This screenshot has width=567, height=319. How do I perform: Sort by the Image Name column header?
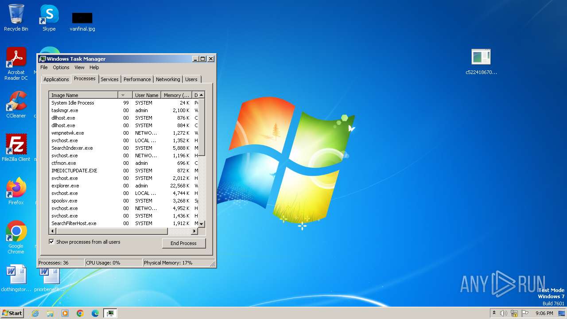coord(83,95)
